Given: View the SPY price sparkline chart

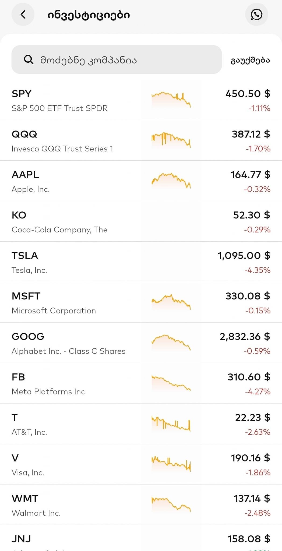Looking at the screenshot, I should pos(171,100).
